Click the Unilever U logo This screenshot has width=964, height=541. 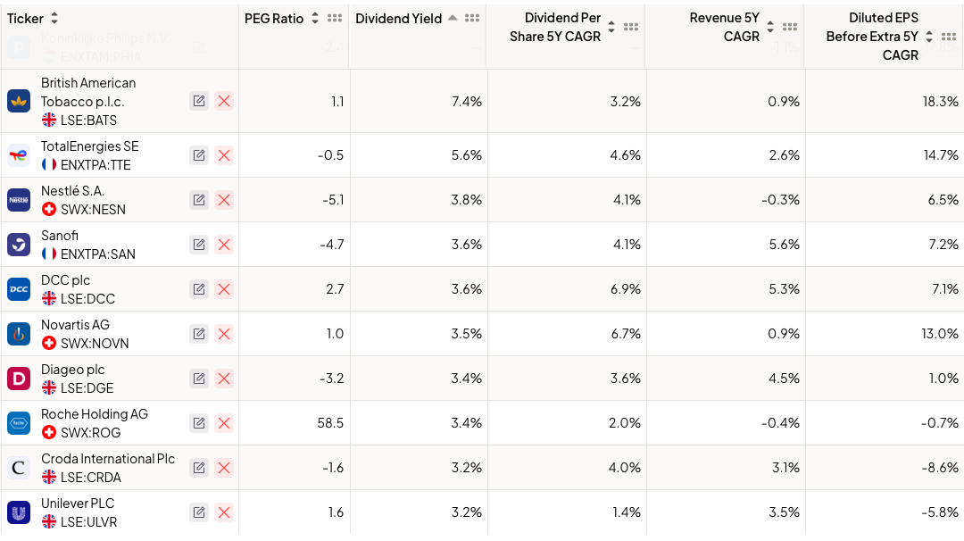[x=19, y=512]
